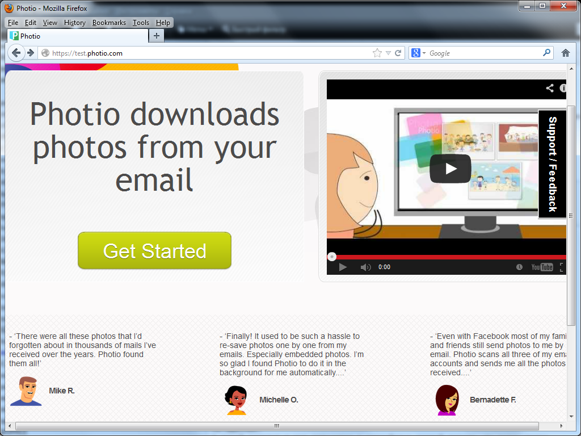The image size is (581, 436).
Task: Click the horizontal scrollbar right arrow
Action: click(x=562, y=426)
